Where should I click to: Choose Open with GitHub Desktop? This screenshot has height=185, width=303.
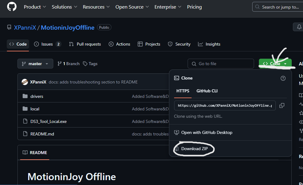coord(203,132)
